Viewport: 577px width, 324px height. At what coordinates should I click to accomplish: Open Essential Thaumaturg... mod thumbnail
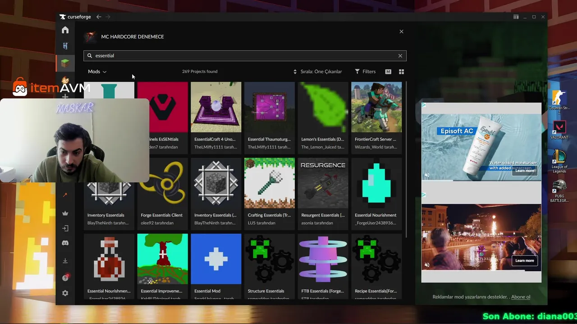click(x=270, y=107)
